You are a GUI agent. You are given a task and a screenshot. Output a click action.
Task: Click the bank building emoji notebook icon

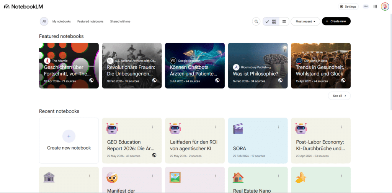tap(49, 177)
